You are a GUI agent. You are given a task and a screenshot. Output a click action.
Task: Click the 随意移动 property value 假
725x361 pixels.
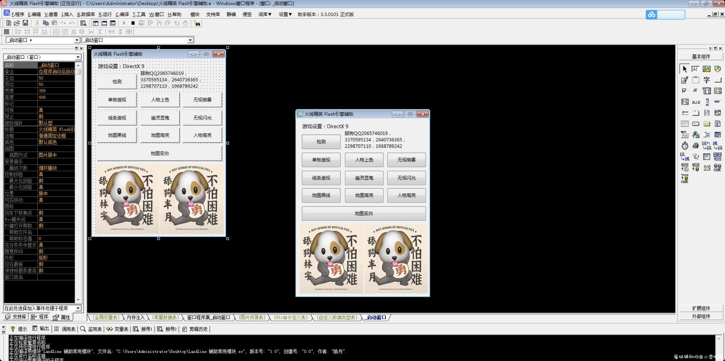pyautogui.click(x=56, y=251)
